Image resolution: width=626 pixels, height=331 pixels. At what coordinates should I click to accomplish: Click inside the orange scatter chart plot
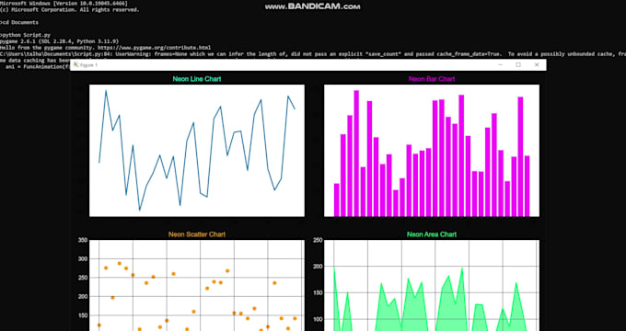pos(197,286)
